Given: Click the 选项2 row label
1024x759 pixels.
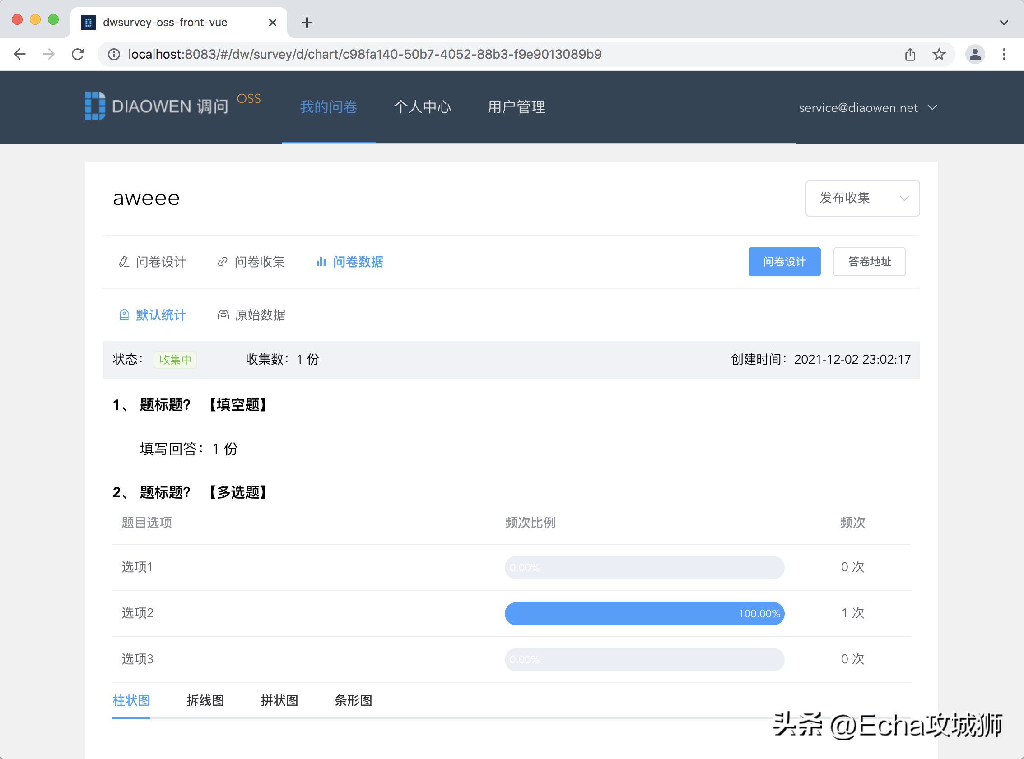Looking at the screenshot, I should coord(137,613).
